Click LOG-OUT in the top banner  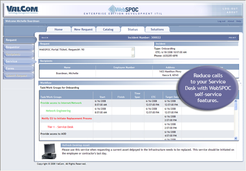(230, 9)
